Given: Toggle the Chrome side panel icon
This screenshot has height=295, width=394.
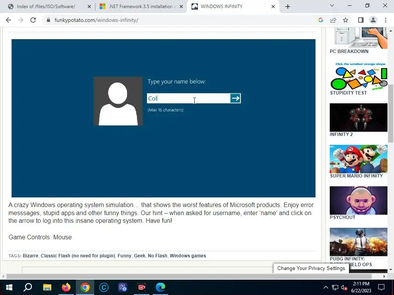Looking at the screenshot, I should tap(361, 20).
